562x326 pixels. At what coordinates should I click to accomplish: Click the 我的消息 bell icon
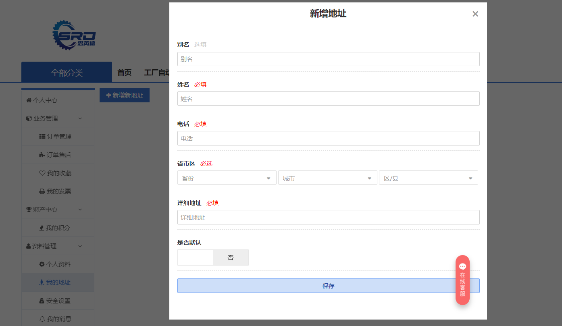click(42, 319)
